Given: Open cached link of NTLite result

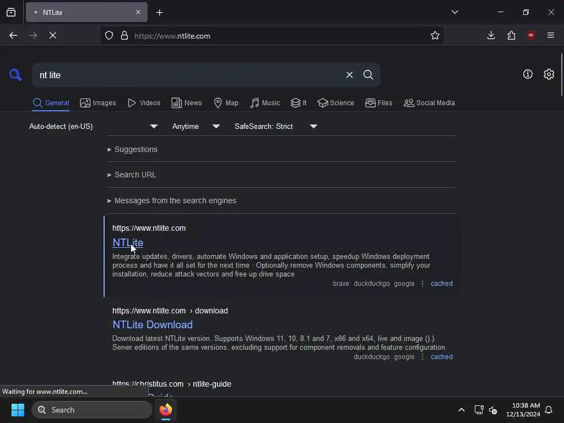Looking at the screenshot, I should (x=442, y=284).
